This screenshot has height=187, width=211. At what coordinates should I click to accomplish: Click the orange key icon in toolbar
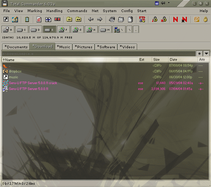pos(197,19)
